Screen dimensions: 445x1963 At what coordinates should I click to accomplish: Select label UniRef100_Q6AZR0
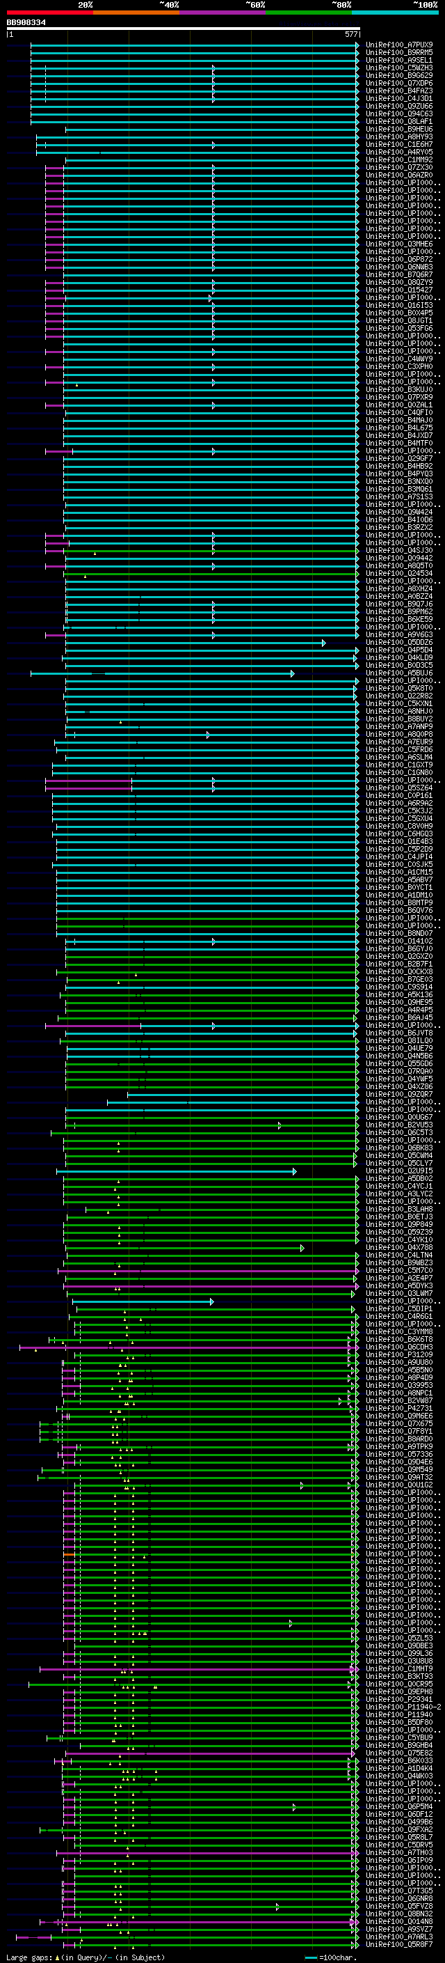pyautogui.click(x=399, y=175)
